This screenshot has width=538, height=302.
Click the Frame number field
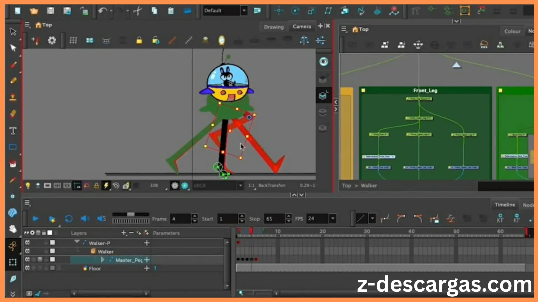[x=181, y=219]
